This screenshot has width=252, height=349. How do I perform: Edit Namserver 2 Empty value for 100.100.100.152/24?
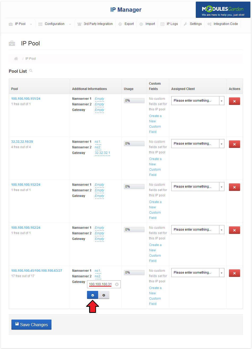(x=99, y=190)
